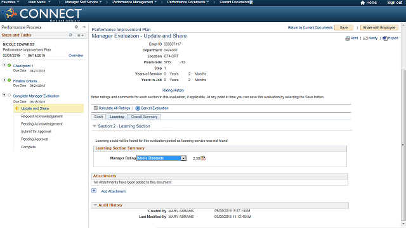Image resolution: width=406 pixels, height=228 pixels.
Task: Open Performance Management breadcrumb menu
Action: 134,2
